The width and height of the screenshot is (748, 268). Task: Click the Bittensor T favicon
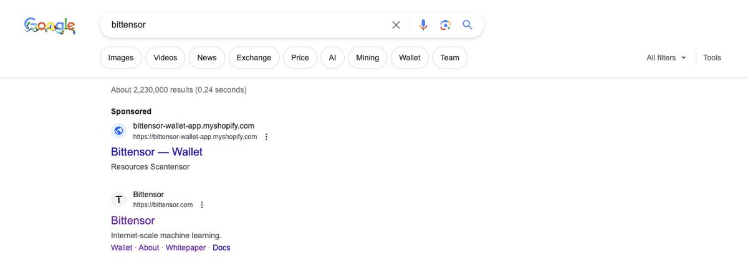[119, 199]
